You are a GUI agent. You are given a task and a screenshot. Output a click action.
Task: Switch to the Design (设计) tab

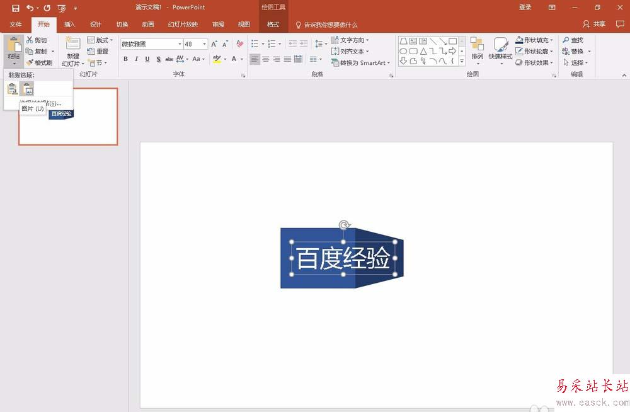tap(96, 25)
